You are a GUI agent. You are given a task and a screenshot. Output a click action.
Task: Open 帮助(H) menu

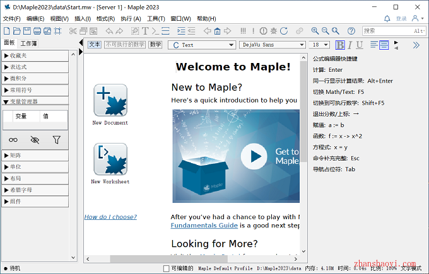(206, 18)
